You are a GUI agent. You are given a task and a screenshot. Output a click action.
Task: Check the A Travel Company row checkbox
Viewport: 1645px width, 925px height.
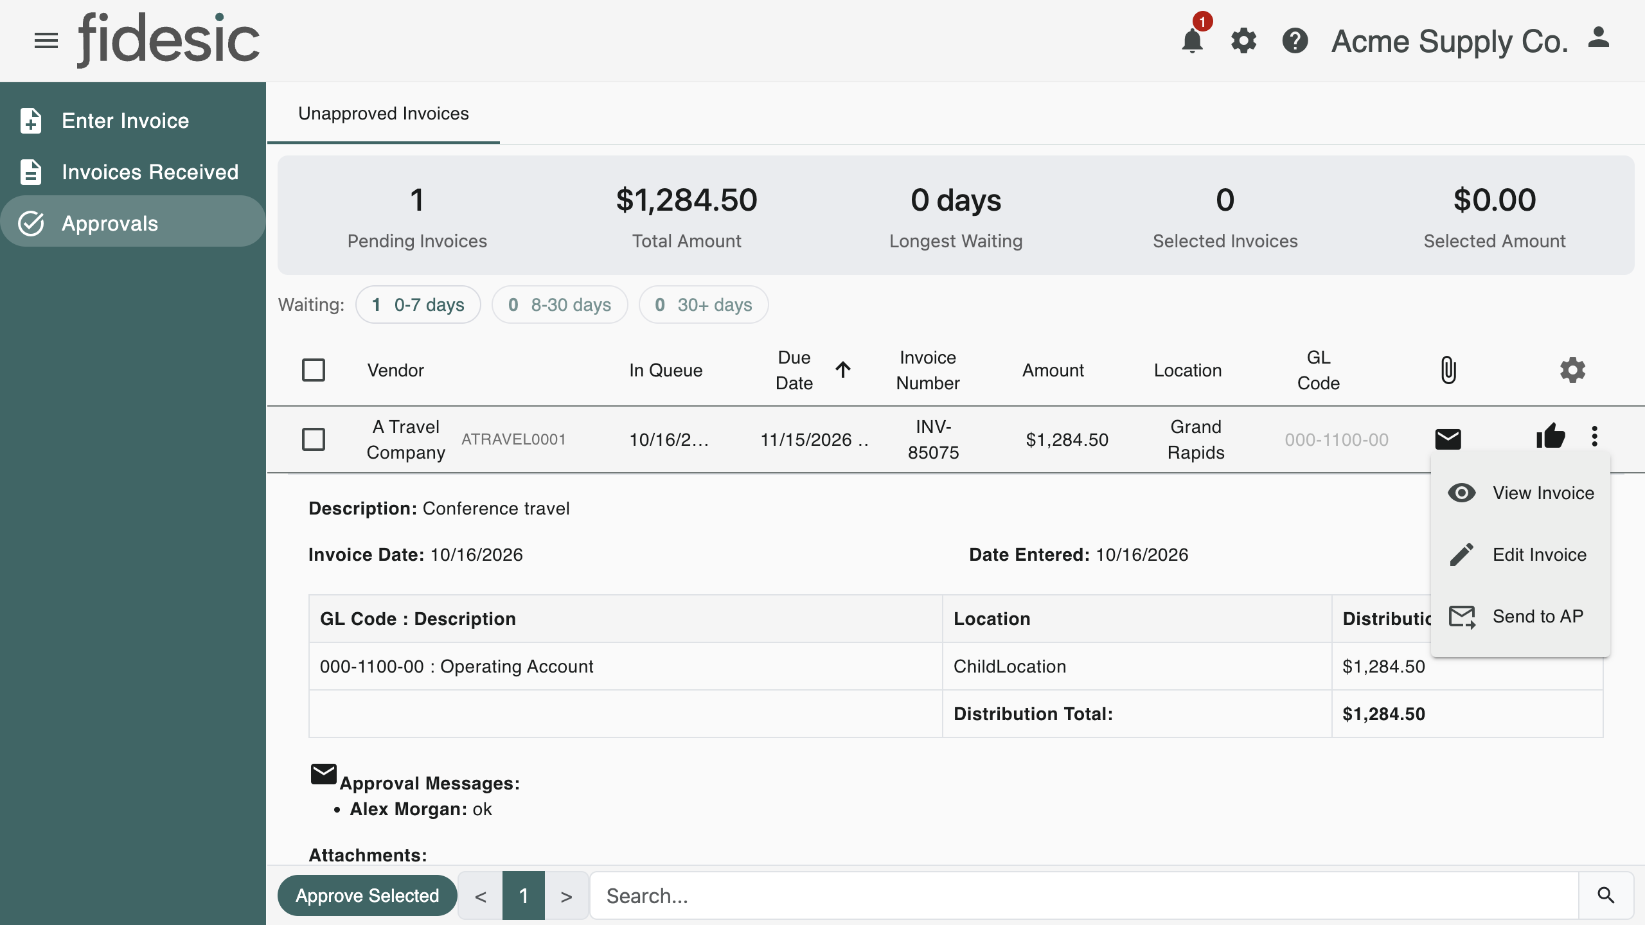click(314, 439)
